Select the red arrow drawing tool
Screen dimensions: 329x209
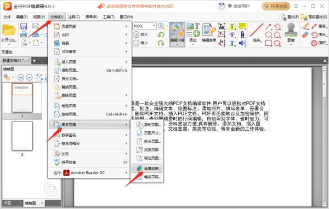point(268,26)
